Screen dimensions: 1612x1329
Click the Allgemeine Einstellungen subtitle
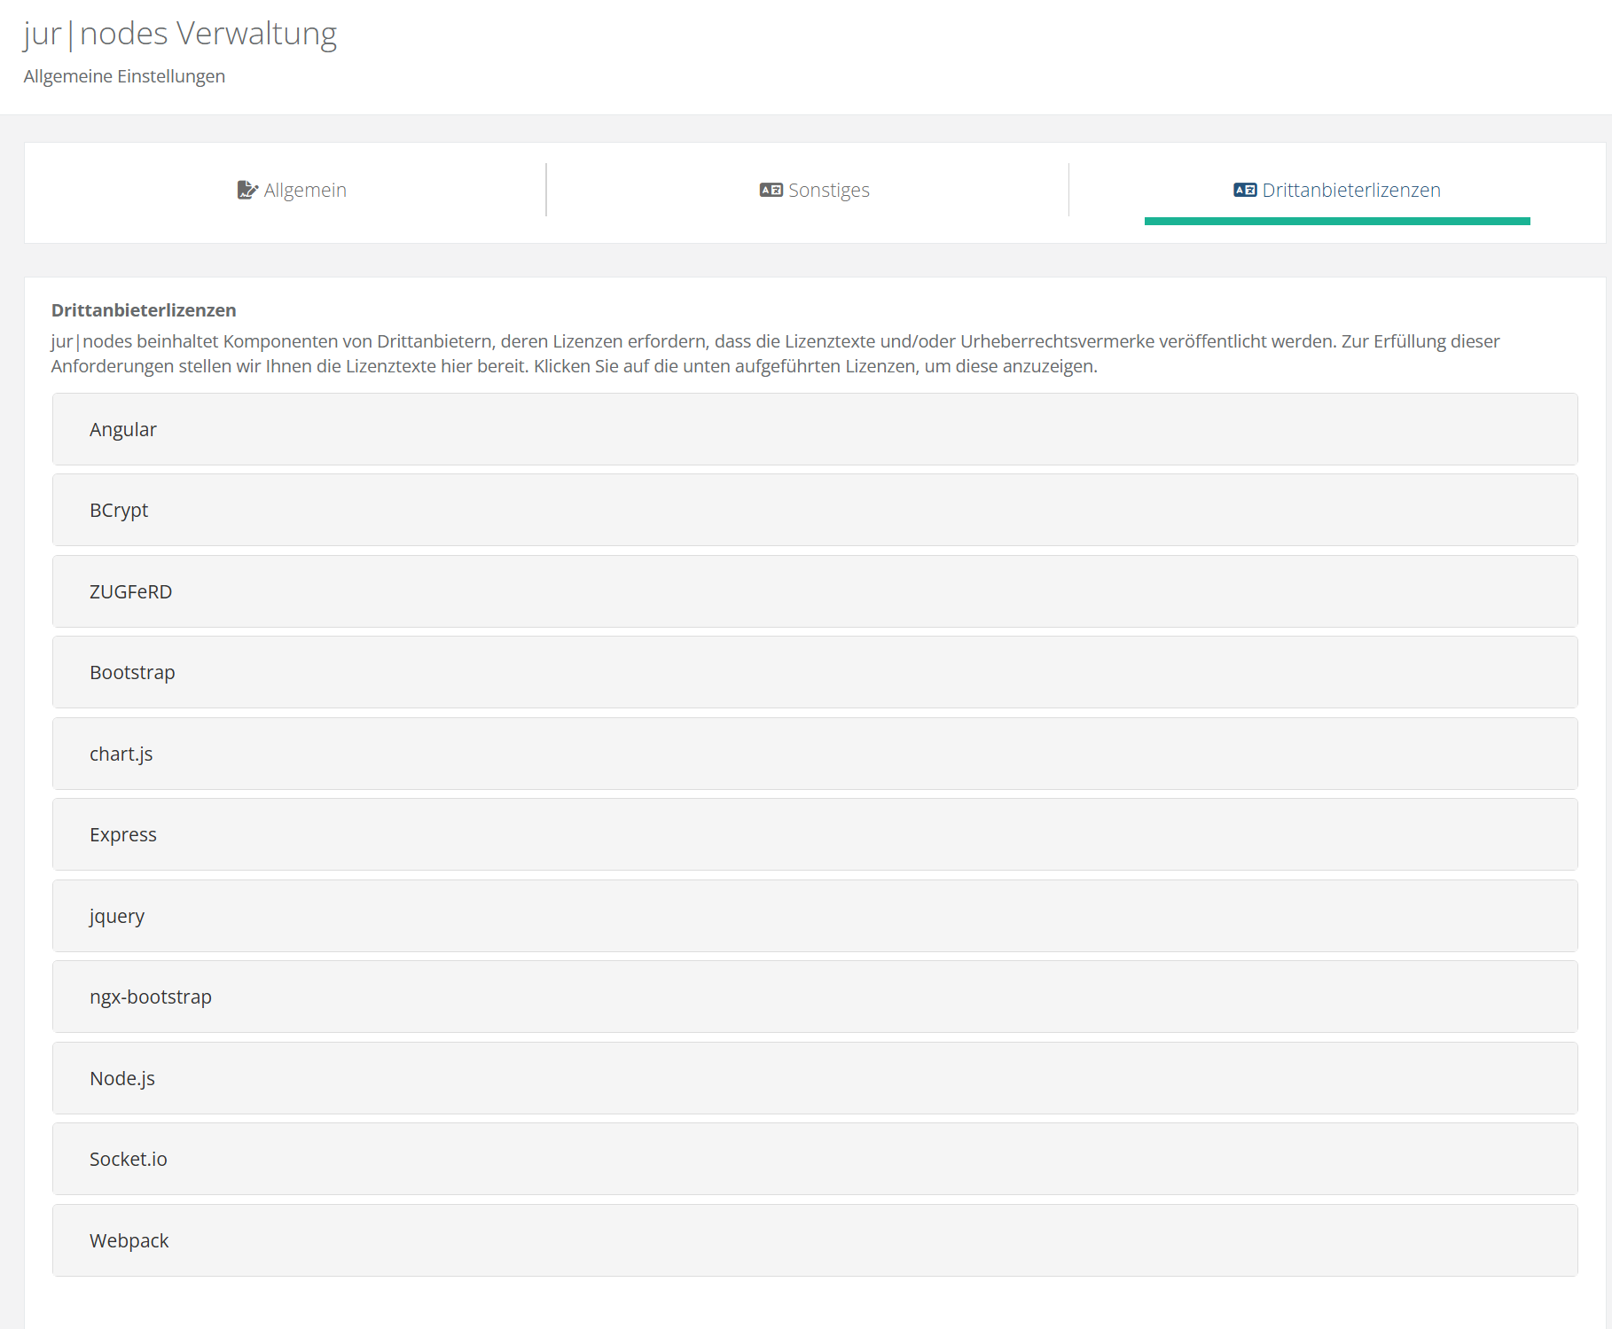point(124,76)
